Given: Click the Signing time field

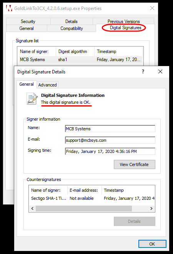Looking at the screenshot, I should coord(110,151).
